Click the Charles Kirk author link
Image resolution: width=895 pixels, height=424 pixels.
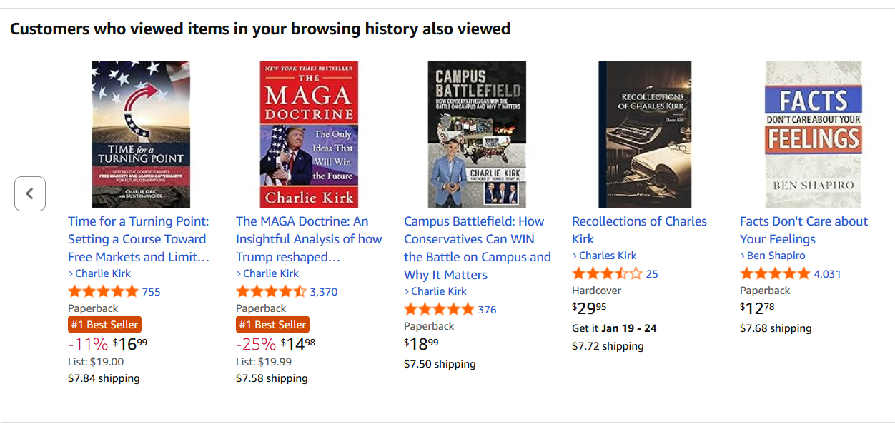pos(607,256)
